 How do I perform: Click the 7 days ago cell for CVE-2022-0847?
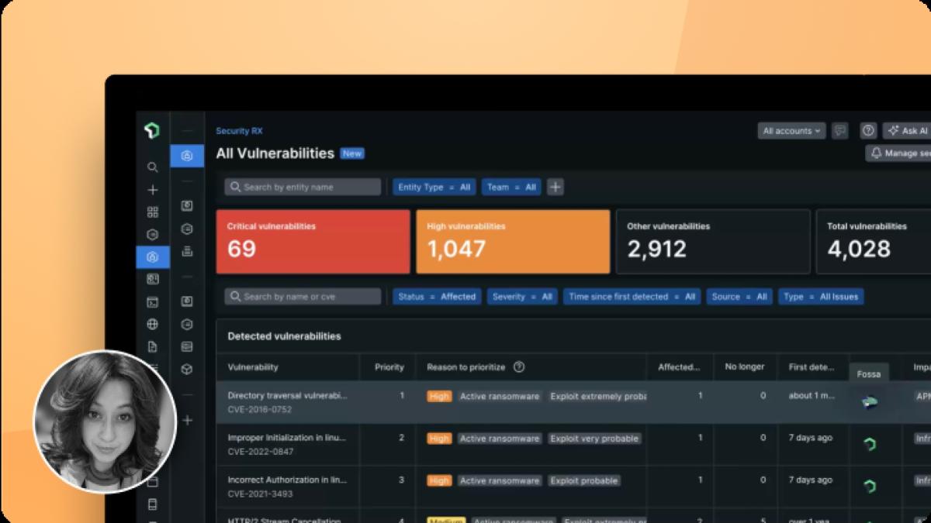(810, 438)
